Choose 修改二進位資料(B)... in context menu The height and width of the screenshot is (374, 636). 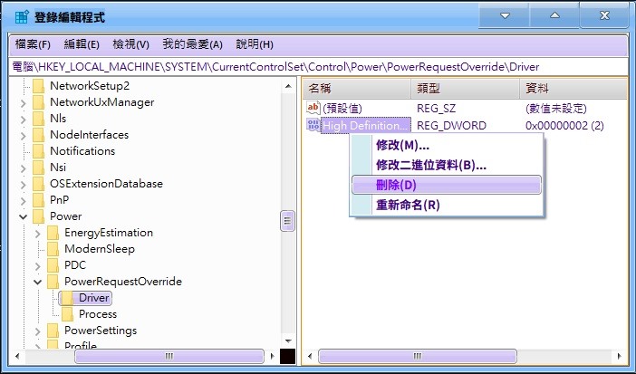click(x=447, y=165)
